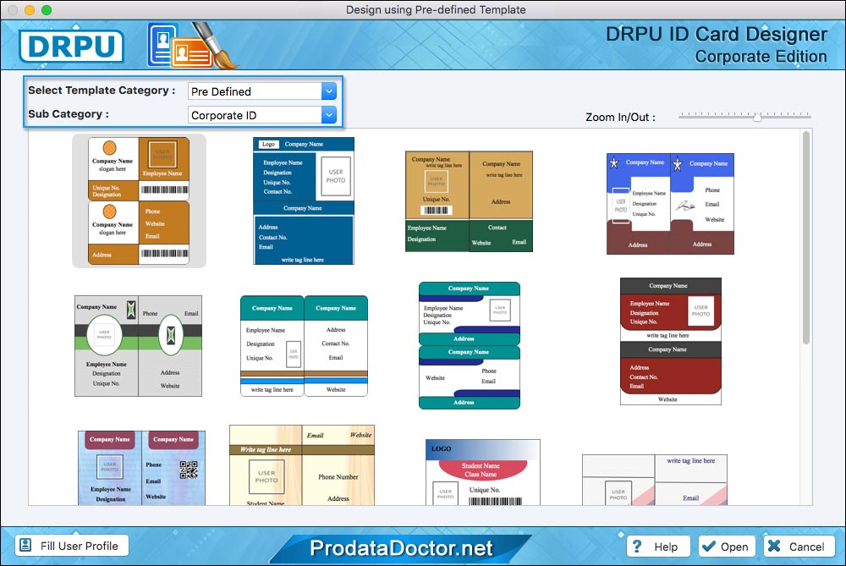
Task: Click the Fill User Profile button
Action: coord(71,546)
